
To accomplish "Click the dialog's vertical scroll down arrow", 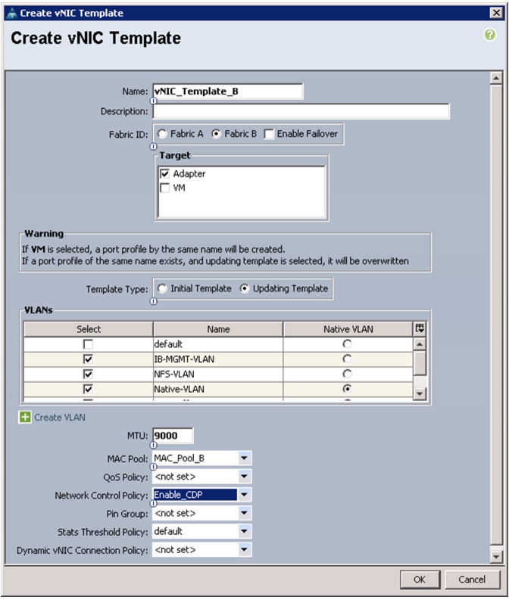I will click(x=496, y=556).
